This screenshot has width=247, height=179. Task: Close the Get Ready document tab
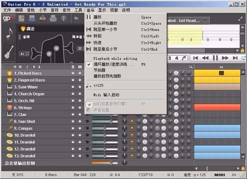[x=205, y=20]
